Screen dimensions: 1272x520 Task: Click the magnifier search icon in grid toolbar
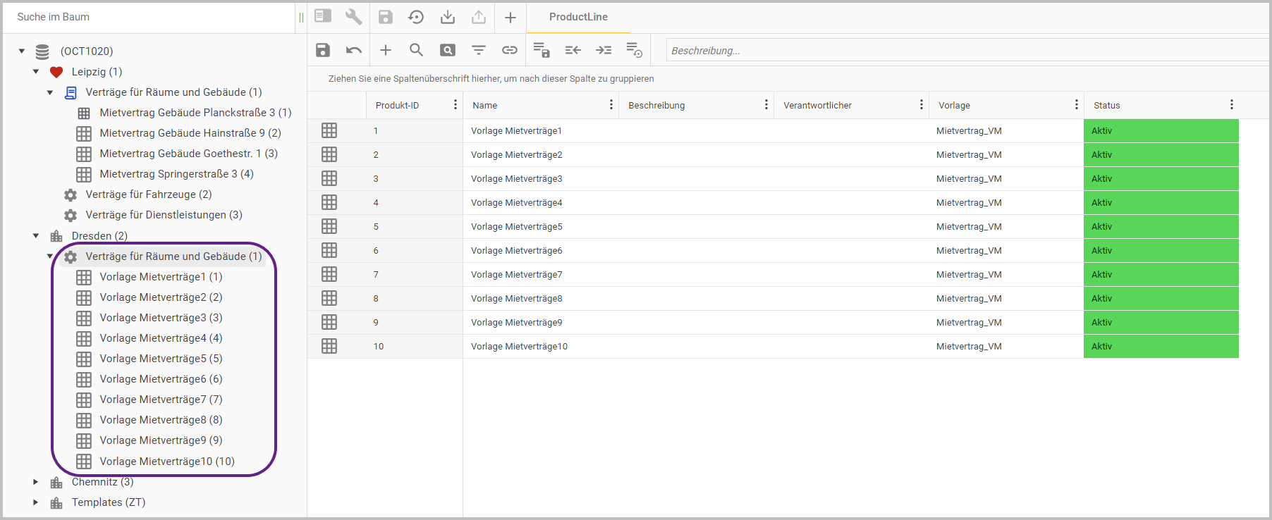tap(416, 50)
